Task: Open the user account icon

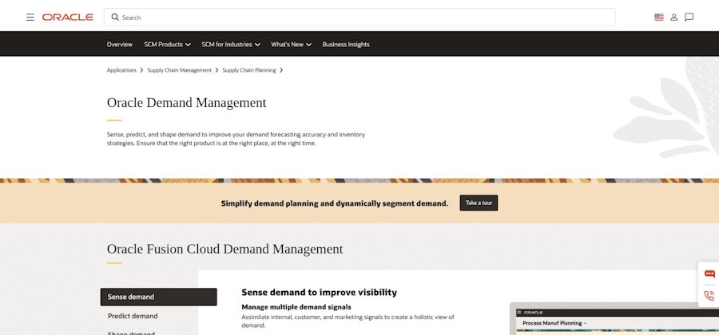Action: click(673, 18)
